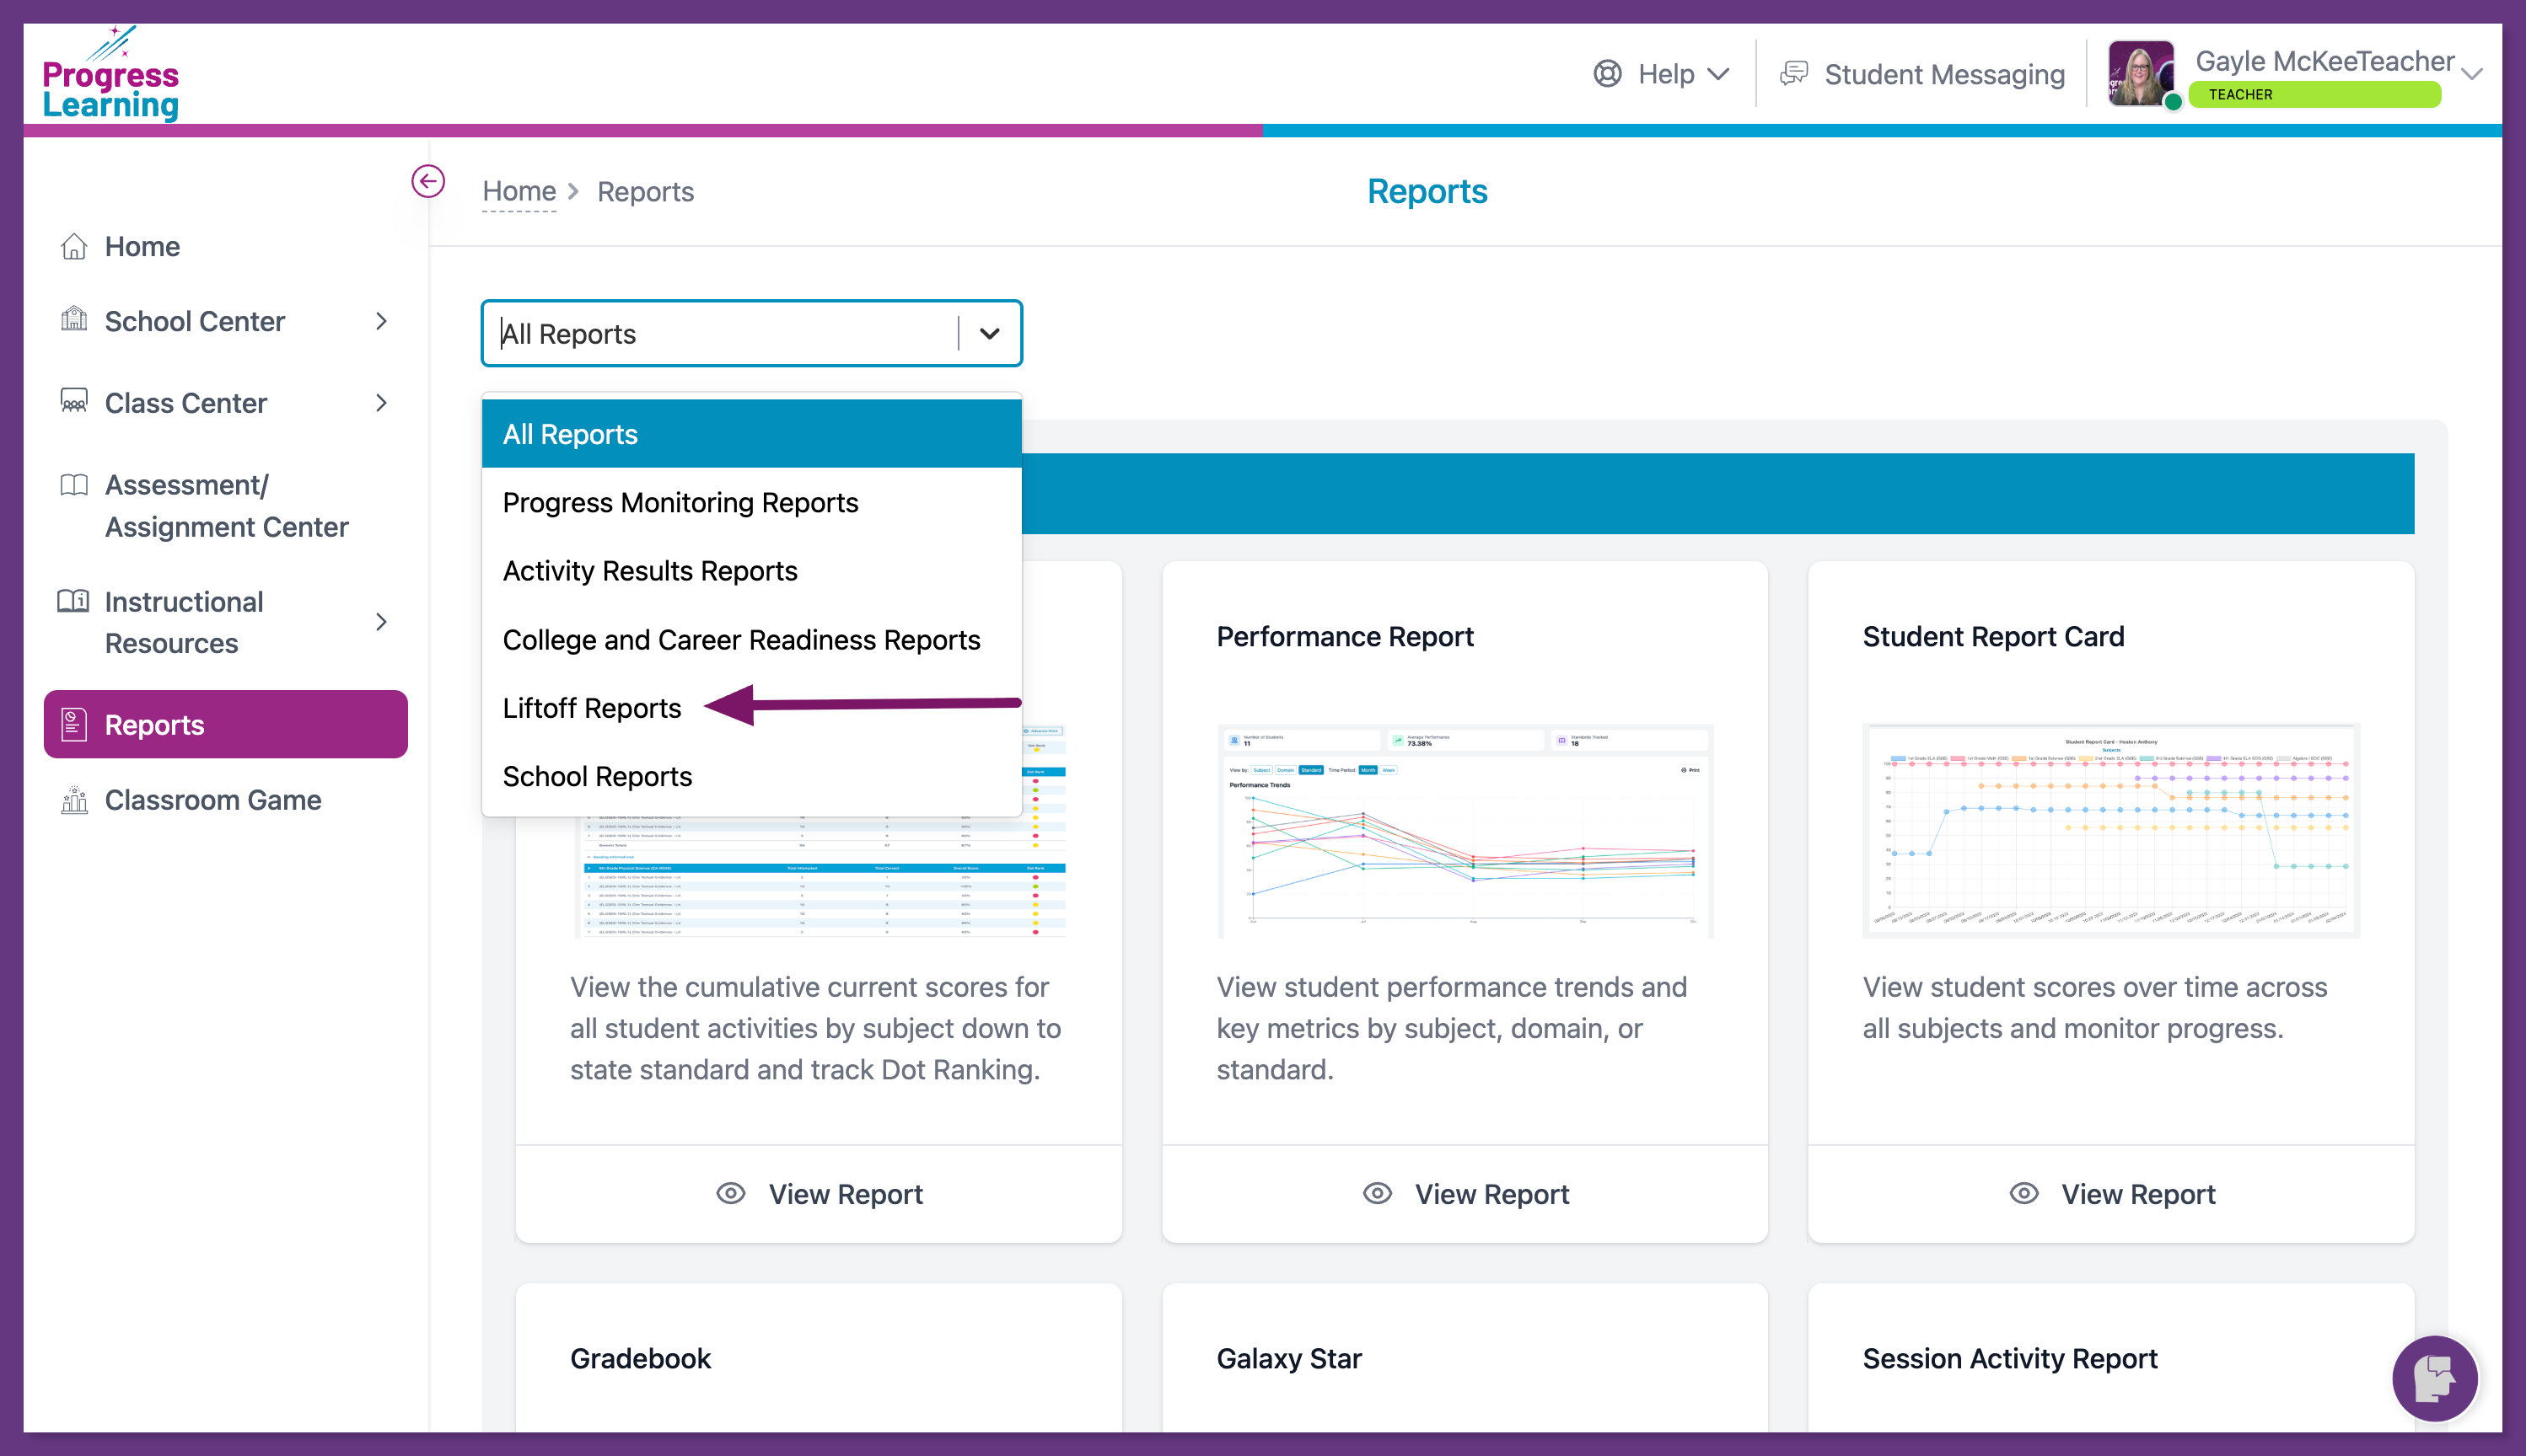This screenshot has width=2526, height=1456.
Task: Choose Progress Monitoring Reports option
Action: click(680, 502)
